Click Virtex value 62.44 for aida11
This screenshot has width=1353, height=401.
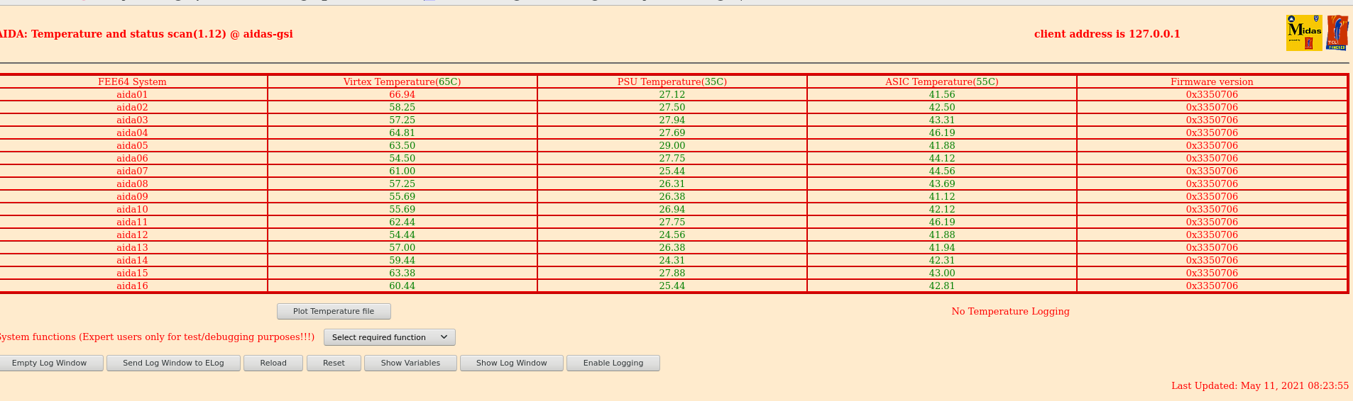(402, 222)
